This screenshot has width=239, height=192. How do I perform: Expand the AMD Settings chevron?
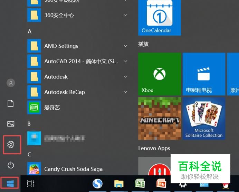pos(125,46)
